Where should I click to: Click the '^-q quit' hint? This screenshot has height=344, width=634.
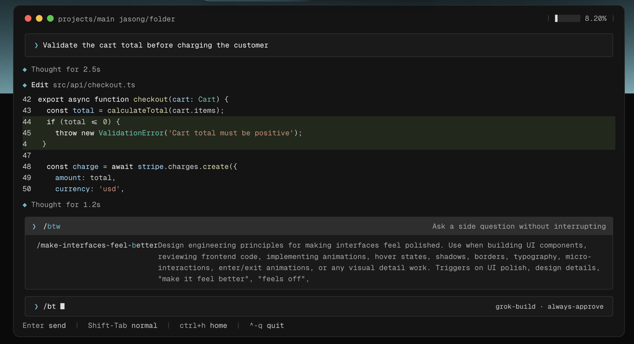point(266,326)
